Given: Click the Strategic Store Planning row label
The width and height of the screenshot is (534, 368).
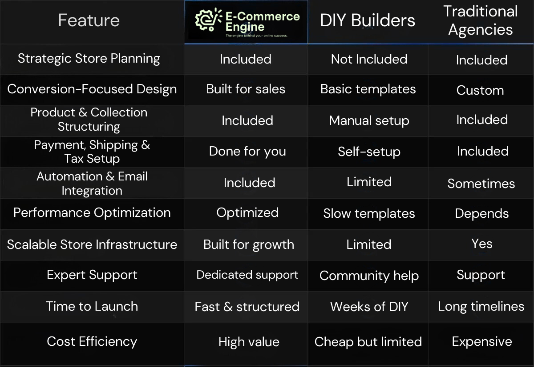Looking at the screenshot, I should (x=89, y=59).
